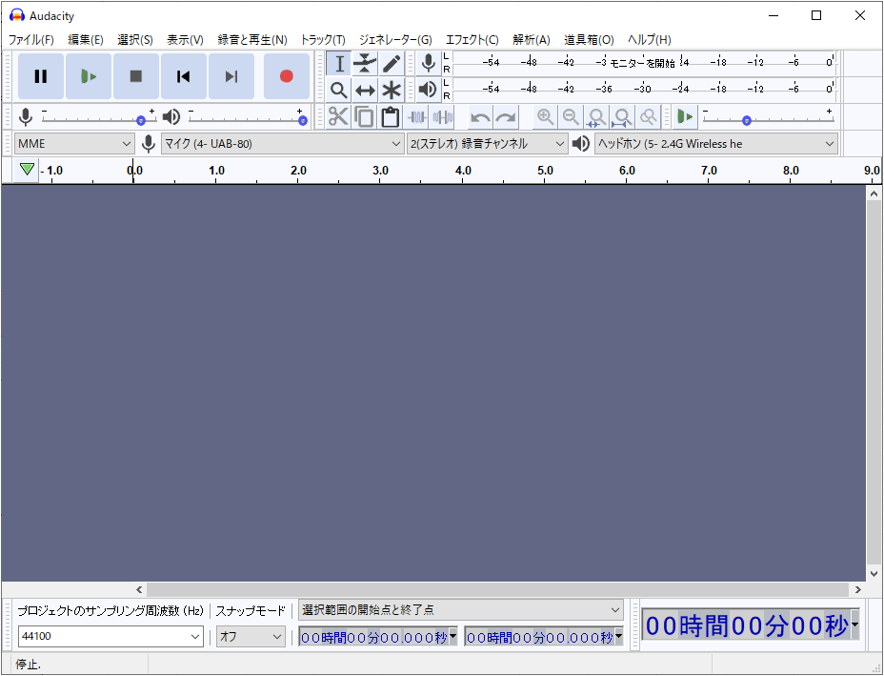Open the large audio position time format arrow
The height and width of the screenshot is (676, 884).
(854, 625)
